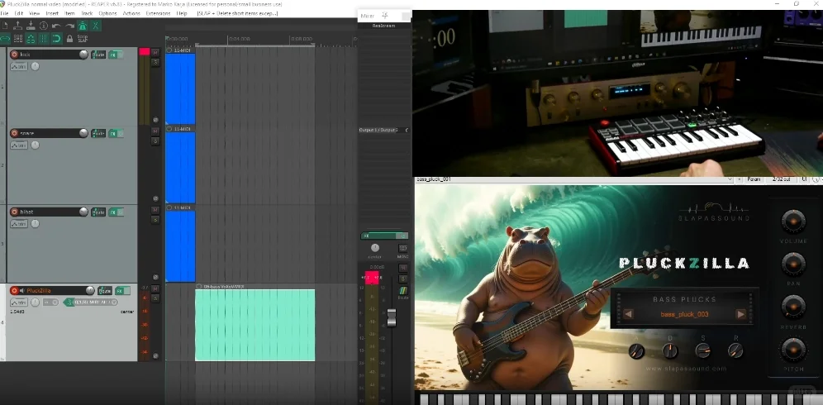Screen dimensions: 823x405
Task: Click the Undo arrow icon
Action: 56,26
